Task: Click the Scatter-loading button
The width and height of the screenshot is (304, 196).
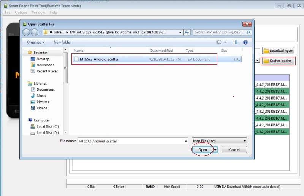Action: 278,61
